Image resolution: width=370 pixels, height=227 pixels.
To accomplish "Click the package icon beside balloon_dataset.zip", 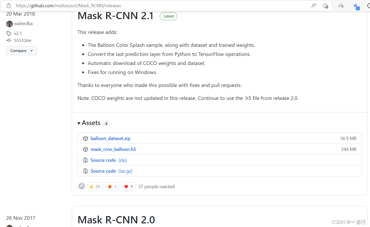I will click(86, 138).
